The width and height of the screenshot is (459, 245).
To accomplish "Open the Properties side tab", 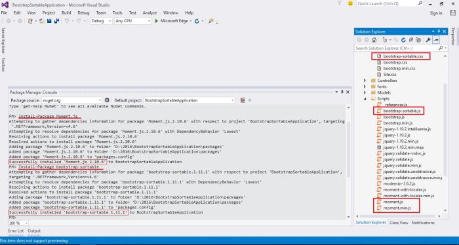I will [x=453, y=36].
